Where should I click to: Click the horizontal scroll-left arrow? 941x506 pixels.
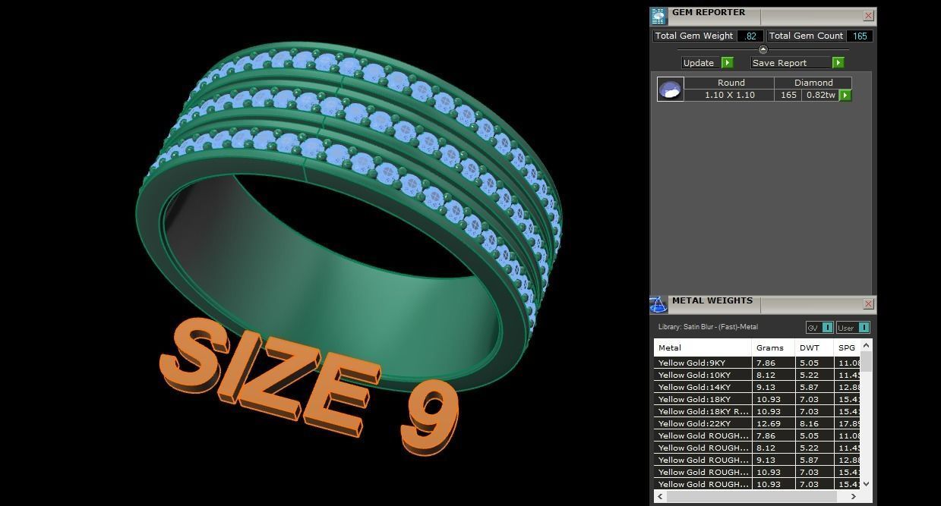(660, 496)
